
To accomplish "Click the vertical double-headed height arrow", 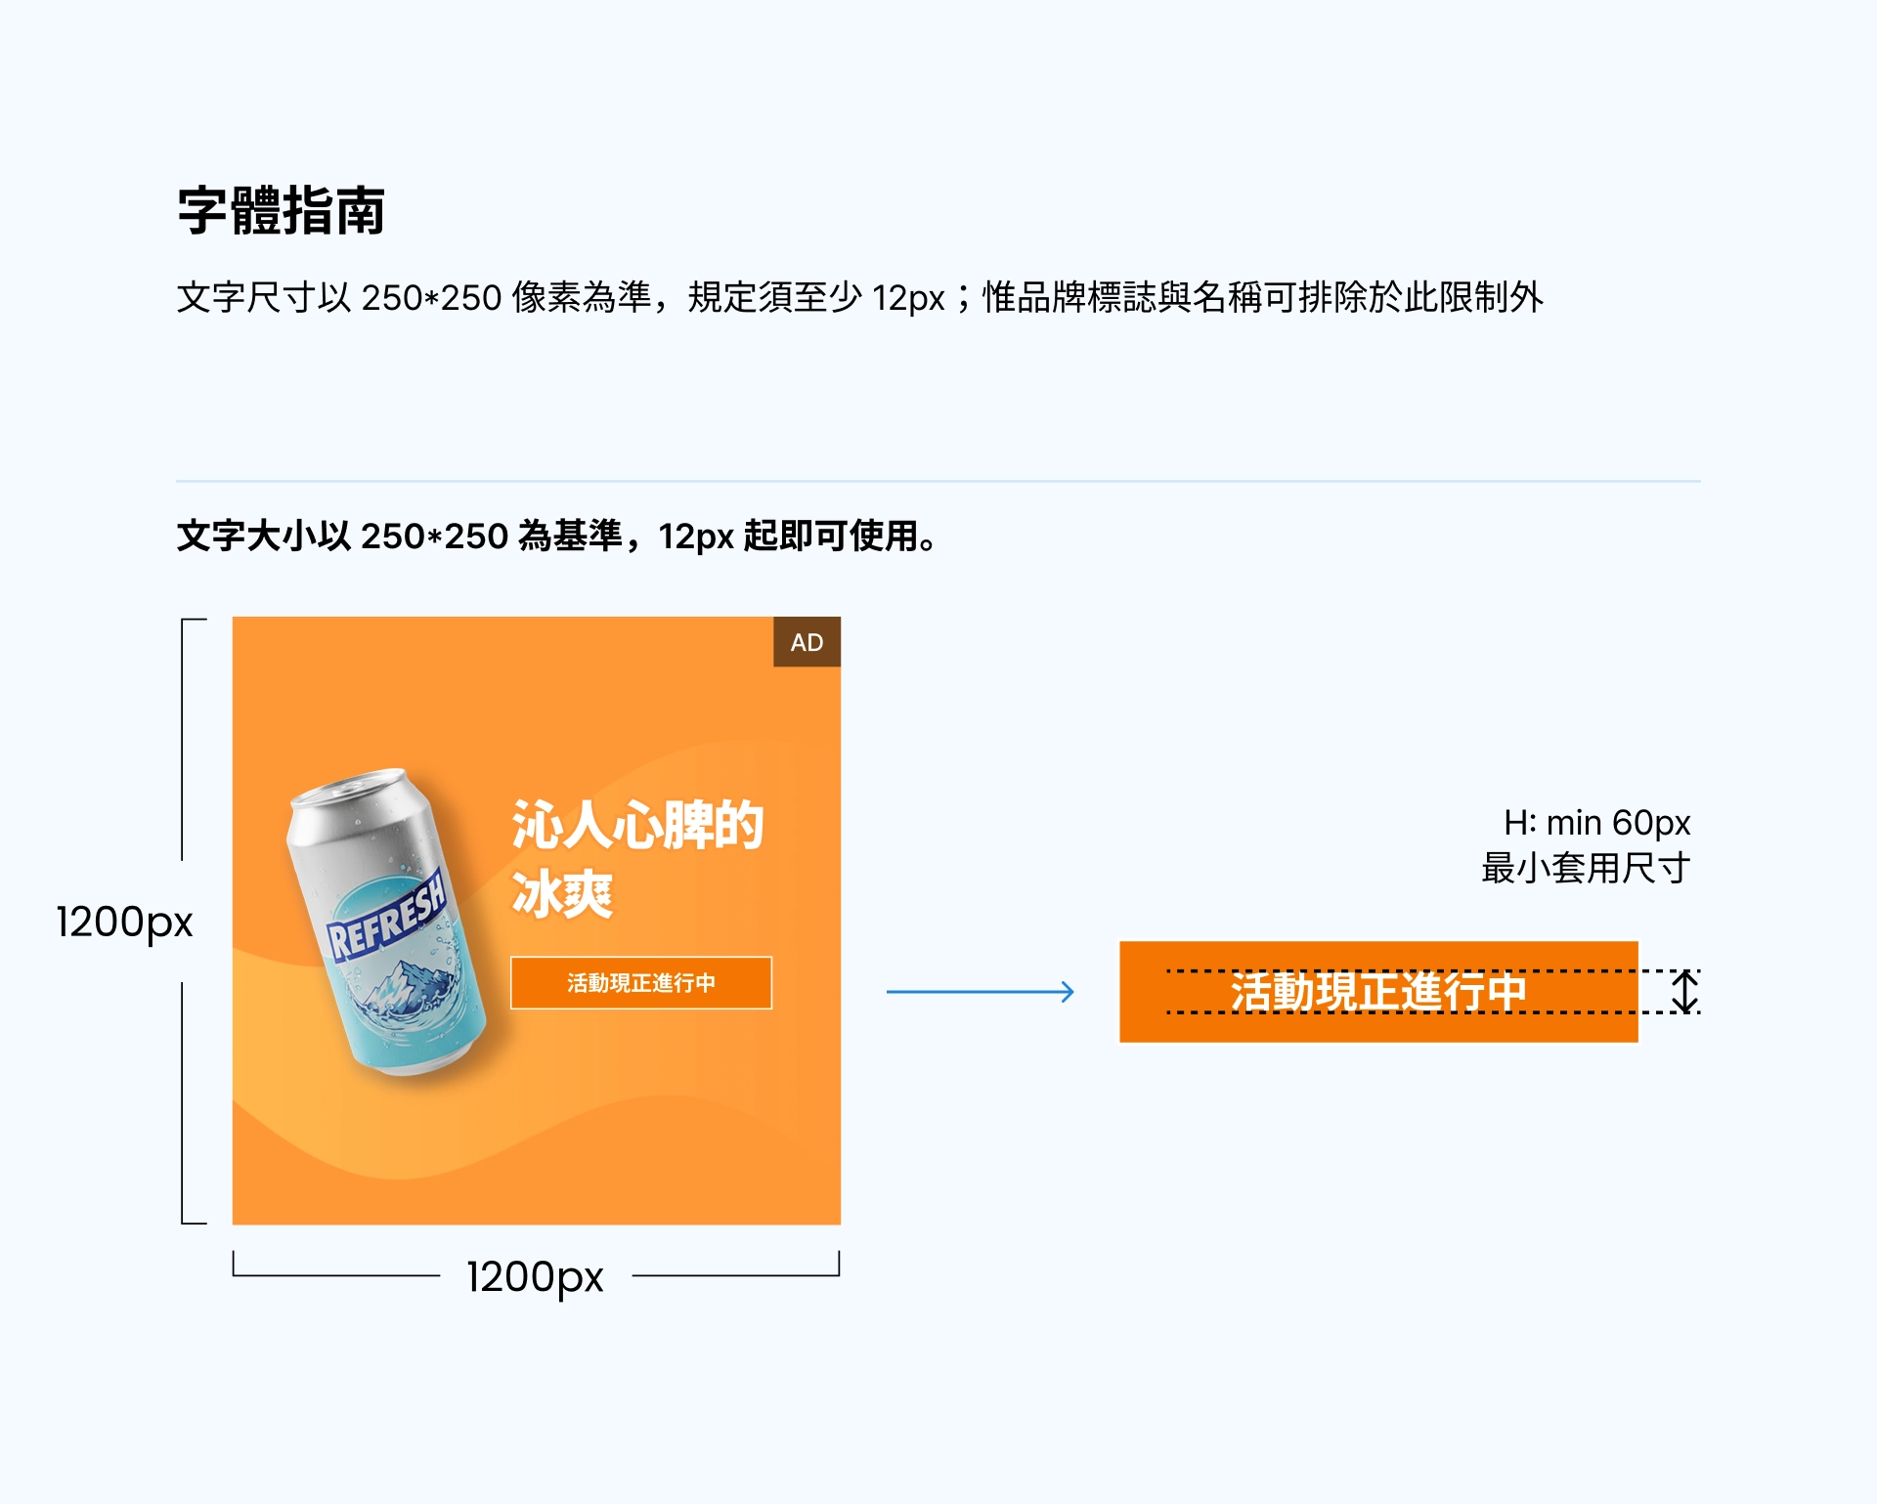I will (x=1684, y=991).
